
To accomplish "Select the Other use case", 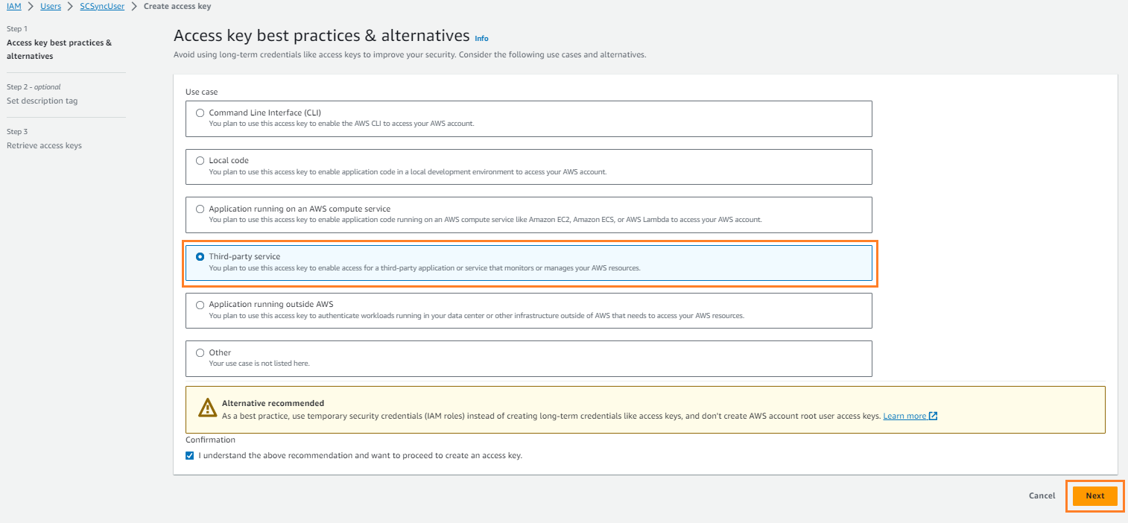I will pyautogui.click(x=200, y=352).
